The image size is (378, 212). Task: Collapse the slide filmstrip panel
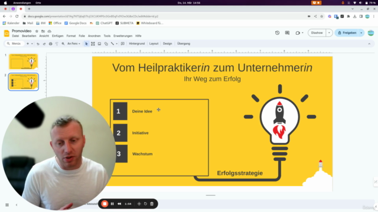pos(17,205)
